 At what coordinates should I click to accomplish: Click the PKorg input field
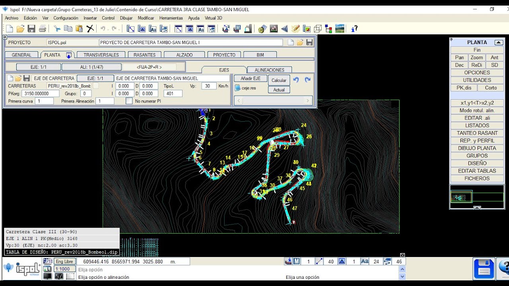pyautogui.click(x=40, y=94)
